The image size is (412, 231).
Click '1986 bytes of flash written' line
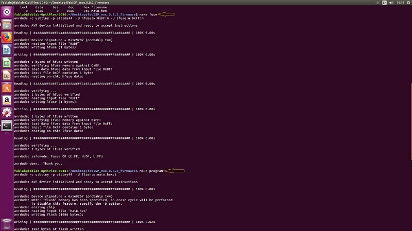pos(49,229)
